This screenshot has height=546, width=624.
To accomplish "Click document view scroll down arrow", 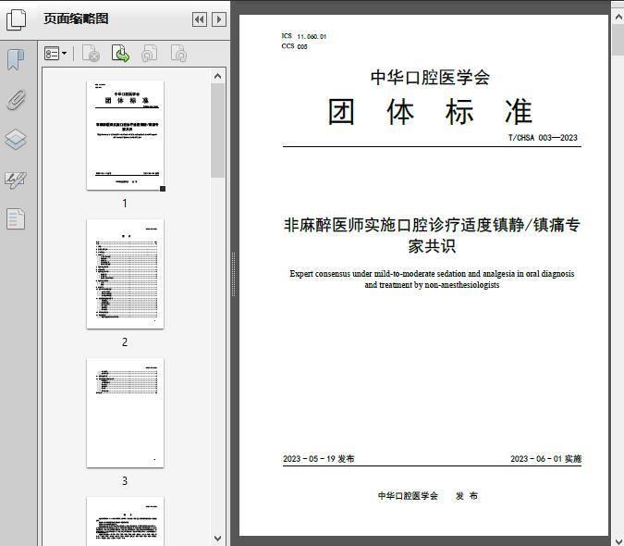I will pyautogui.click(x=618, y=540).
